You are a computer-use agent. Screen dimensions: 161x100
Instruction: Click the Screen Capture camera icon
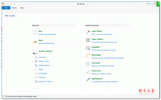[x=35, y=52]
